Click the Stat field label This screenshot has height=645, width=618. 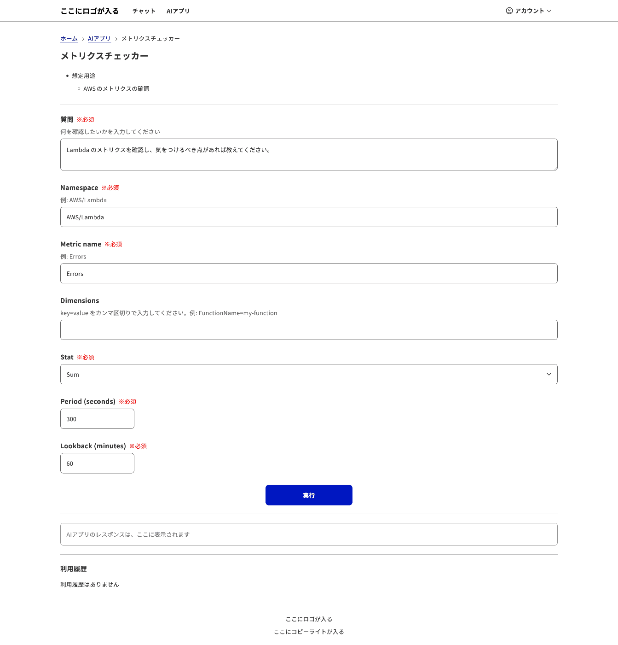click(67, 357)
